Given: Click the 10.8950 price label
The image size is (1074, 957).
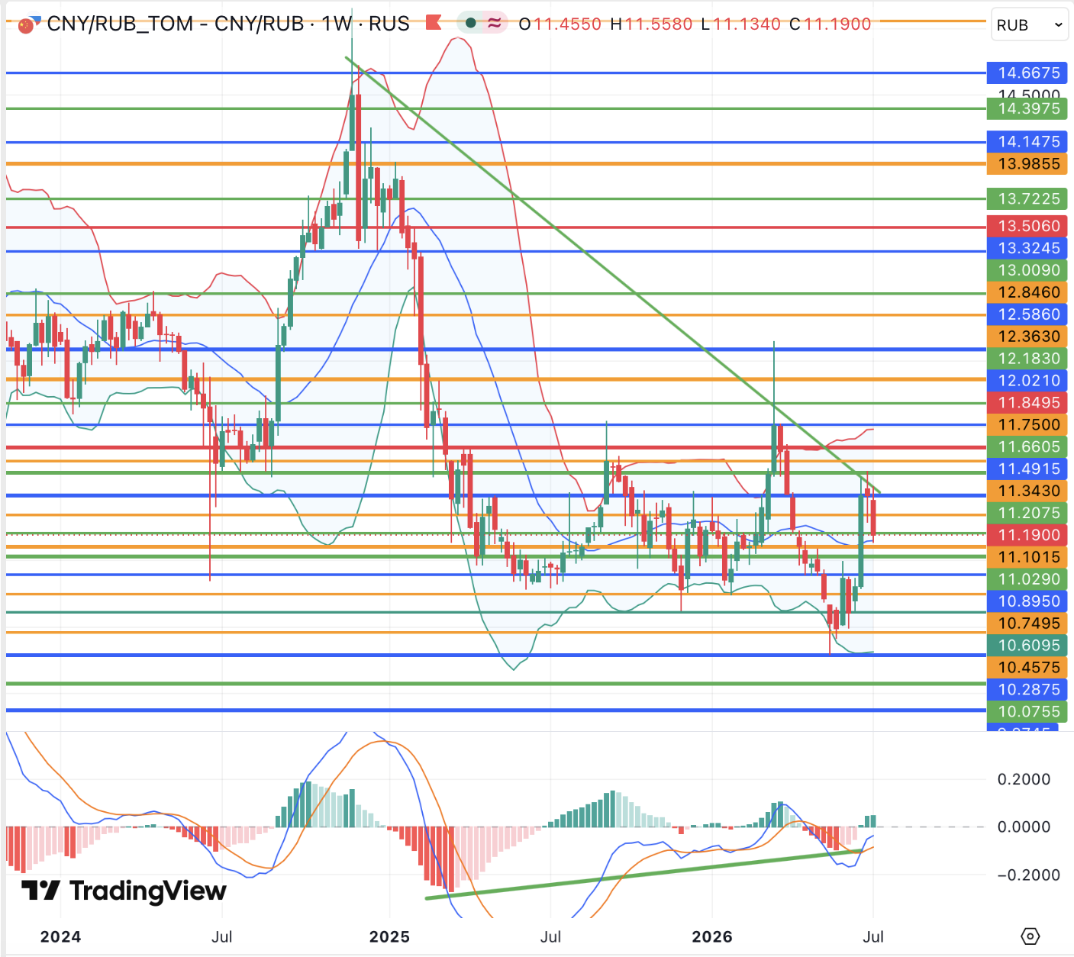Looking at the screenshot, I should (1027, 602).
